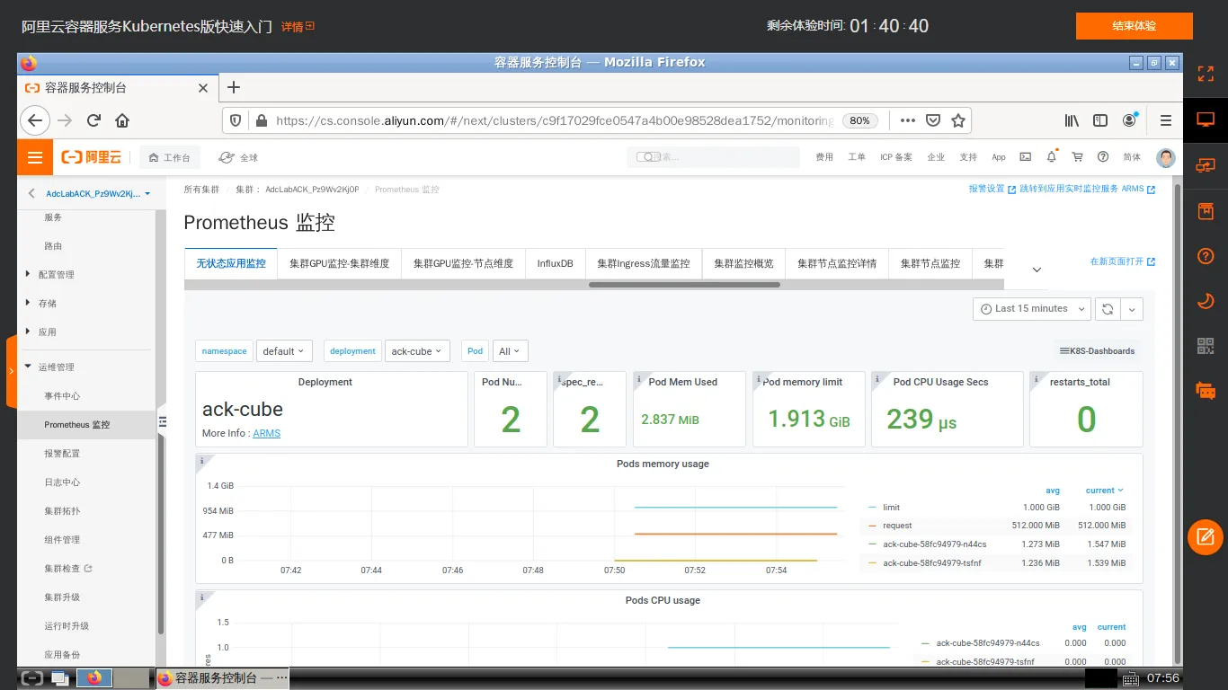Open Firefox application menu
1228x690 pixels.
coord(1166,120)
